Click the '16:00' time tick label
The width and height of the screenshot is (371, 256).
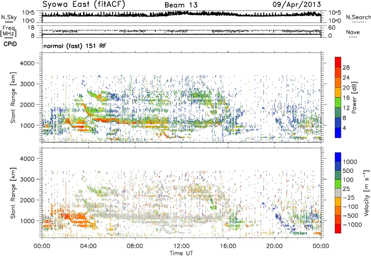(x=228, y=246)
